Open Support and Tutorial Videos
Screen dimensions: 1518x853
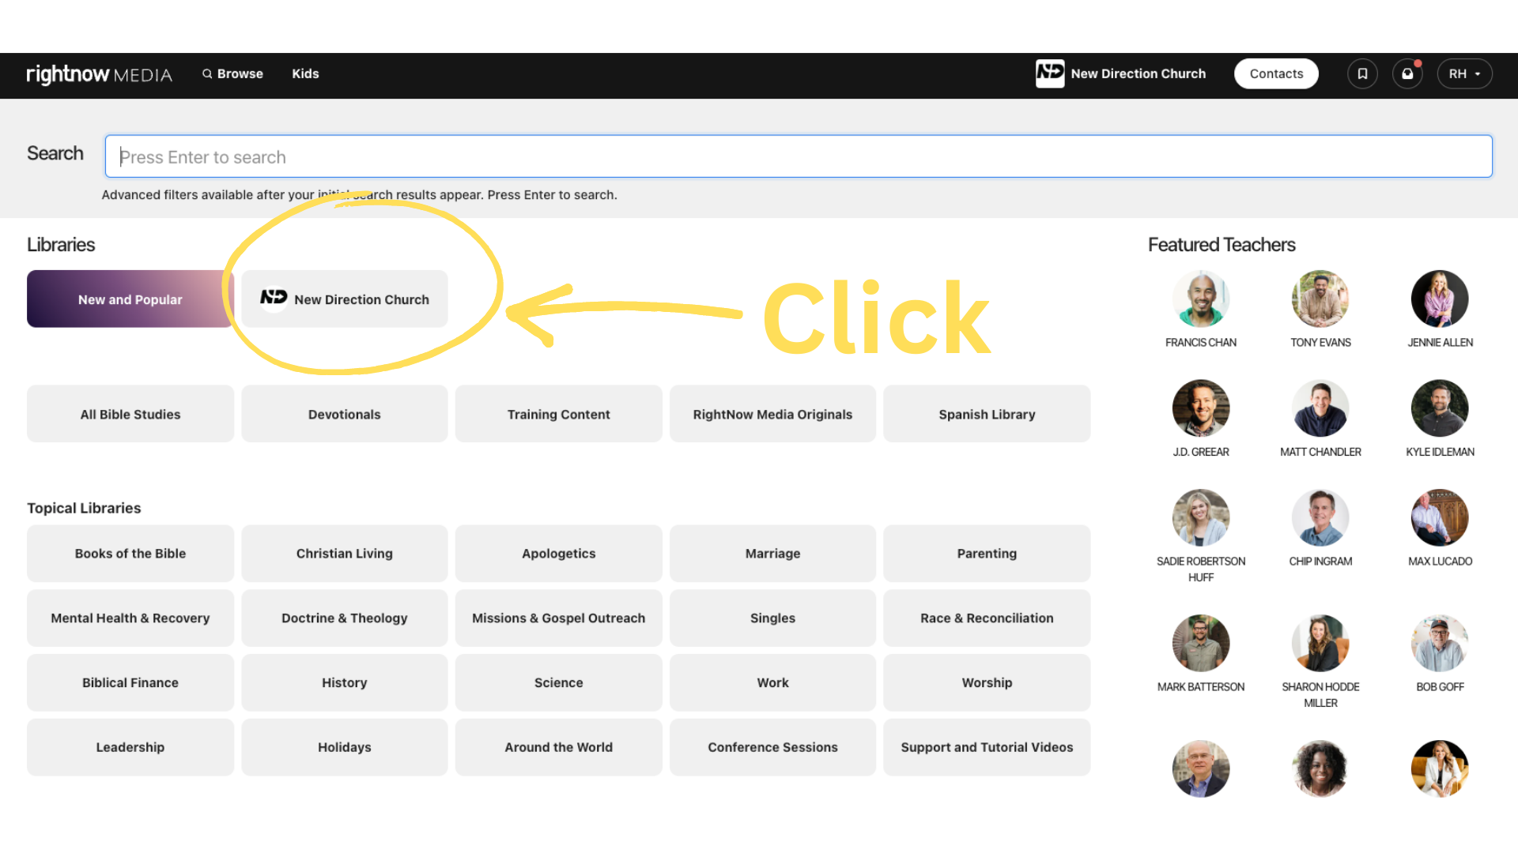click(986, 747)
